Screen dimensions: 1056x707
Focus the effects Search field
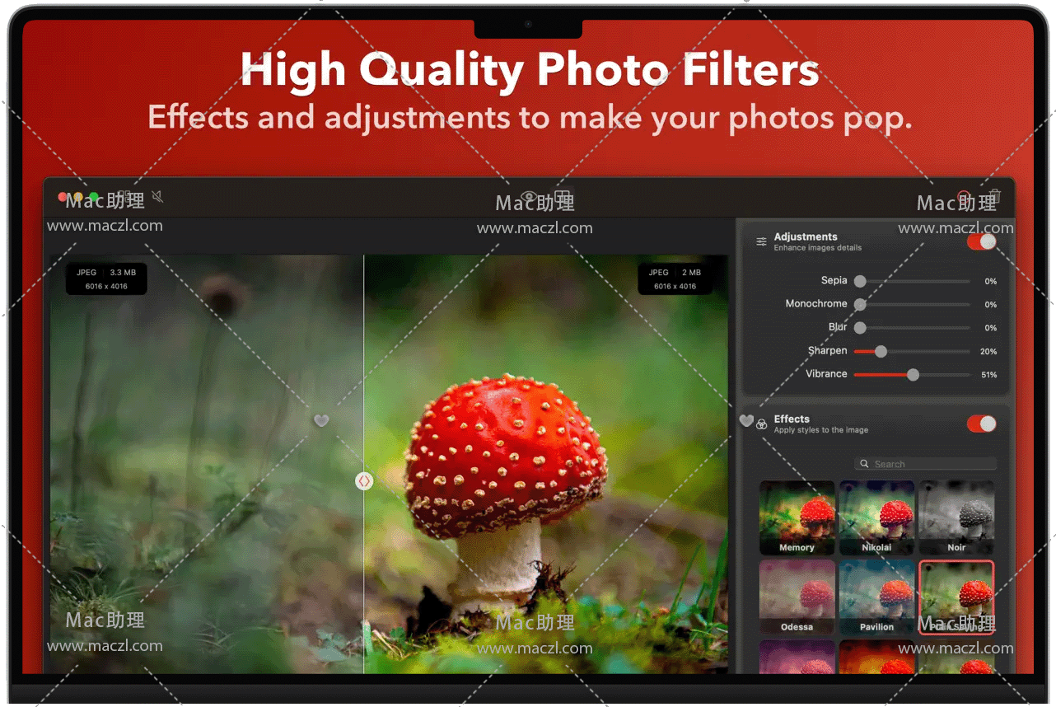[925, 464]
